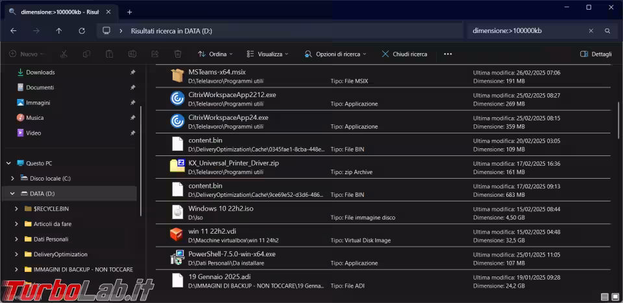
Task: Expand the Dati Personali folder
Action: pyautogui.click(x=16, y=239)
